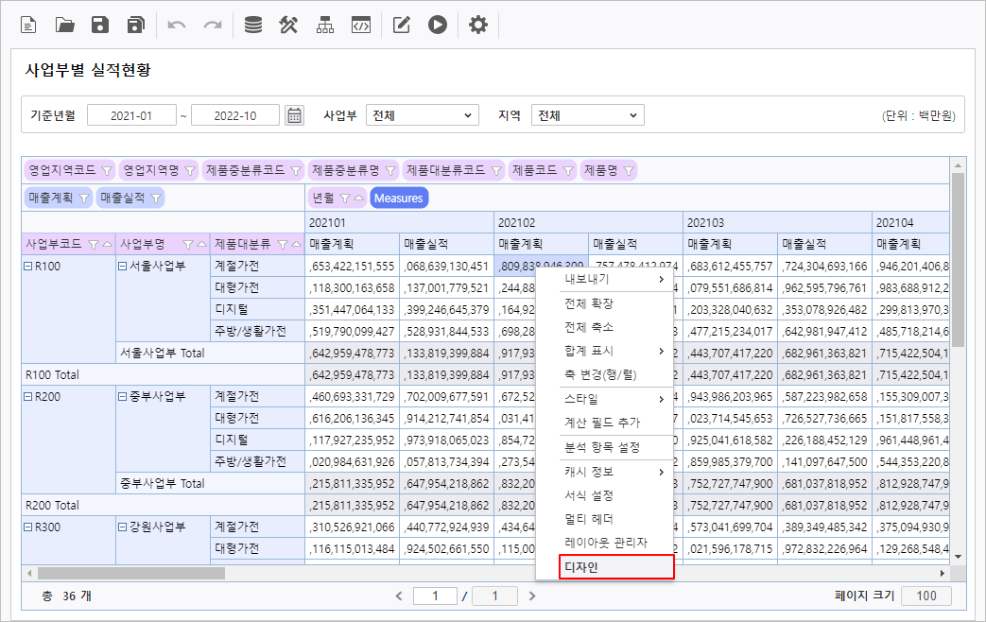Click the start date field 2021-01
The width and height of the screenshot is (986, 622).
[131, 115]
